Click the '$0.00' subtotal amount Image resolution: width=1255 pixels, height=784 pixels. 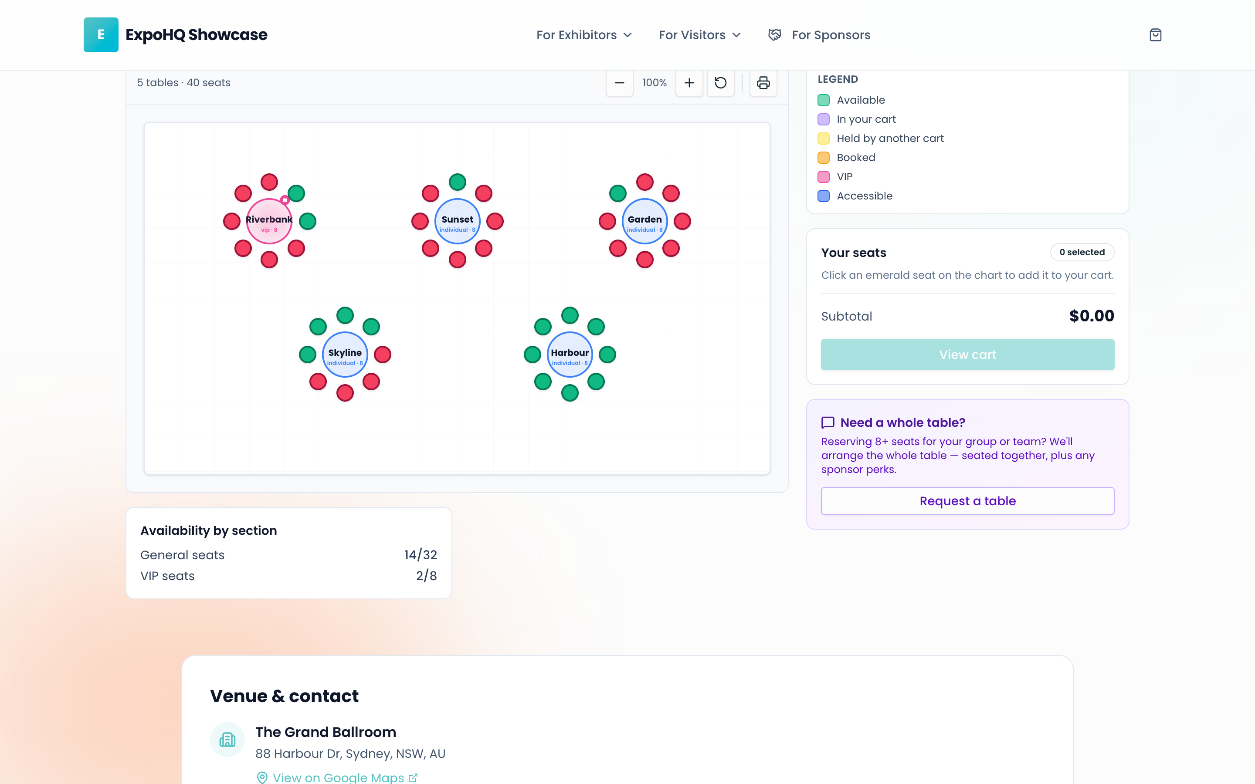1092,316
